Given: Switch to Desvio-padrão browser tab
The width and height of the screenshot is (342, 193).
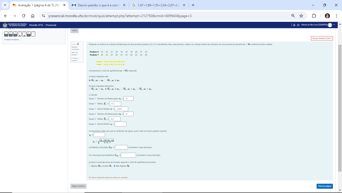Looking at the screenshot, I should point(99,5).
